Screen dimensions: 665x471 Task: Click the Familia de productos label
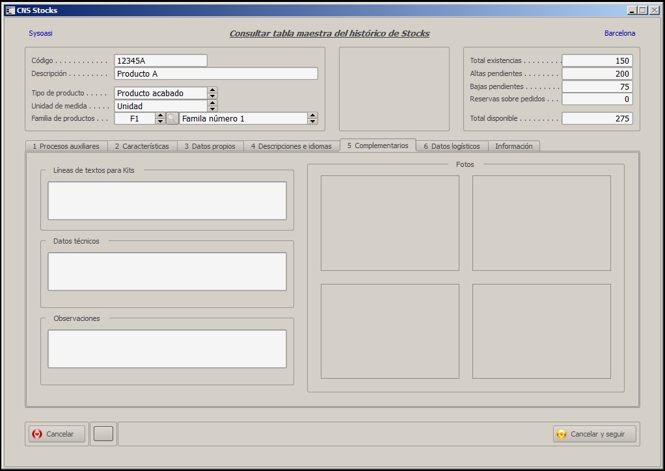pos(62,119)
